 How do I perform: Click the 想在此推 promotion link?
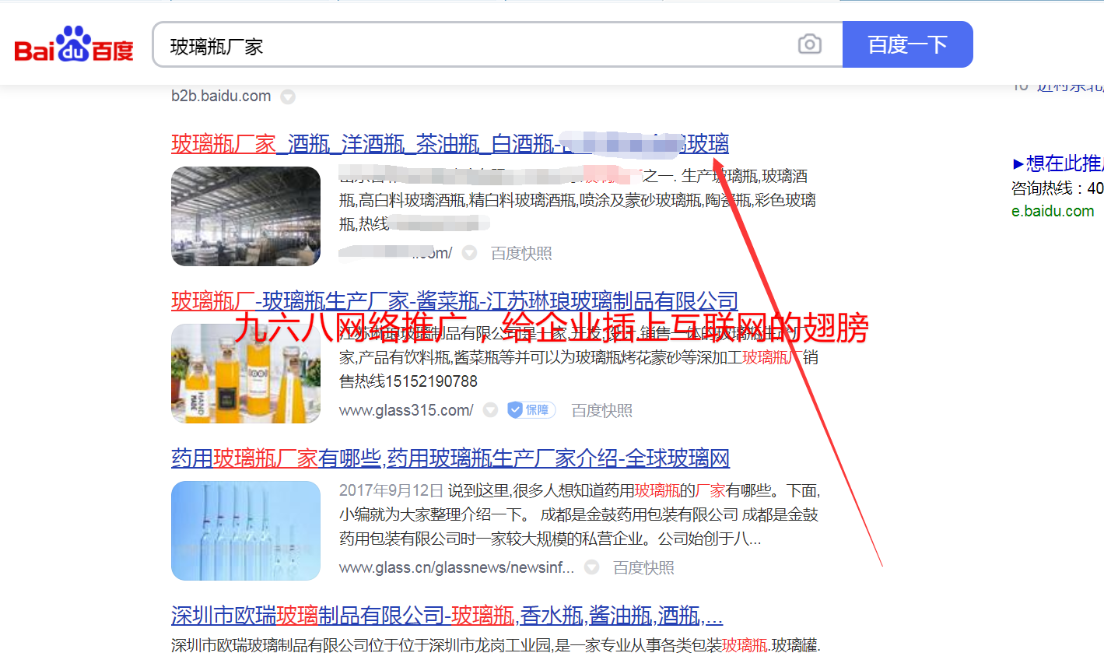pos(1058,163)
